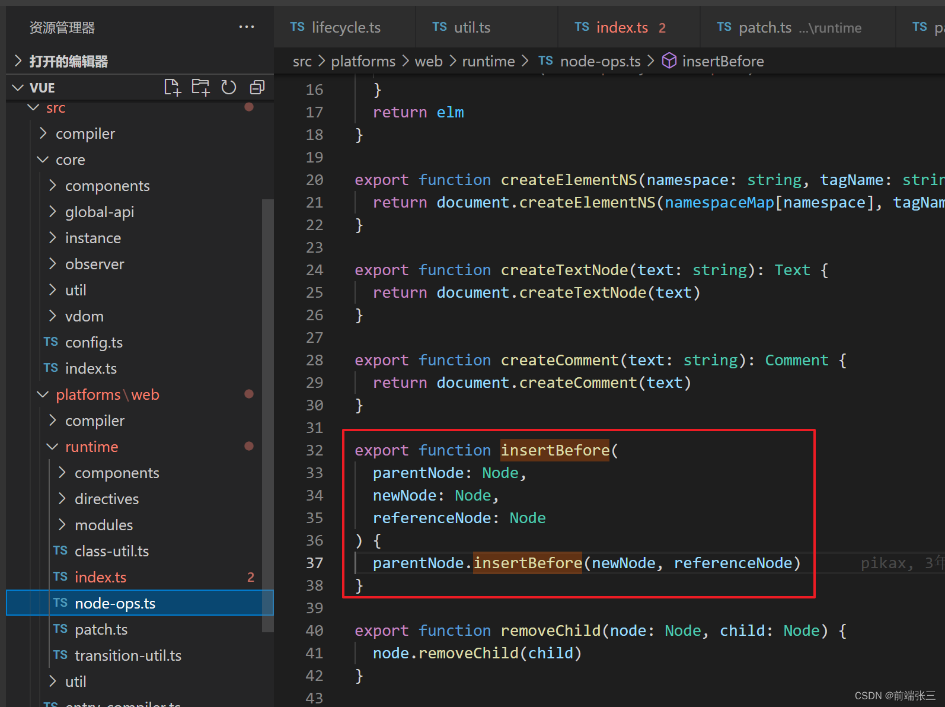945x707 pixels.
Task: Click 'src' in the breadcrumb
Action: pos(302,61)
